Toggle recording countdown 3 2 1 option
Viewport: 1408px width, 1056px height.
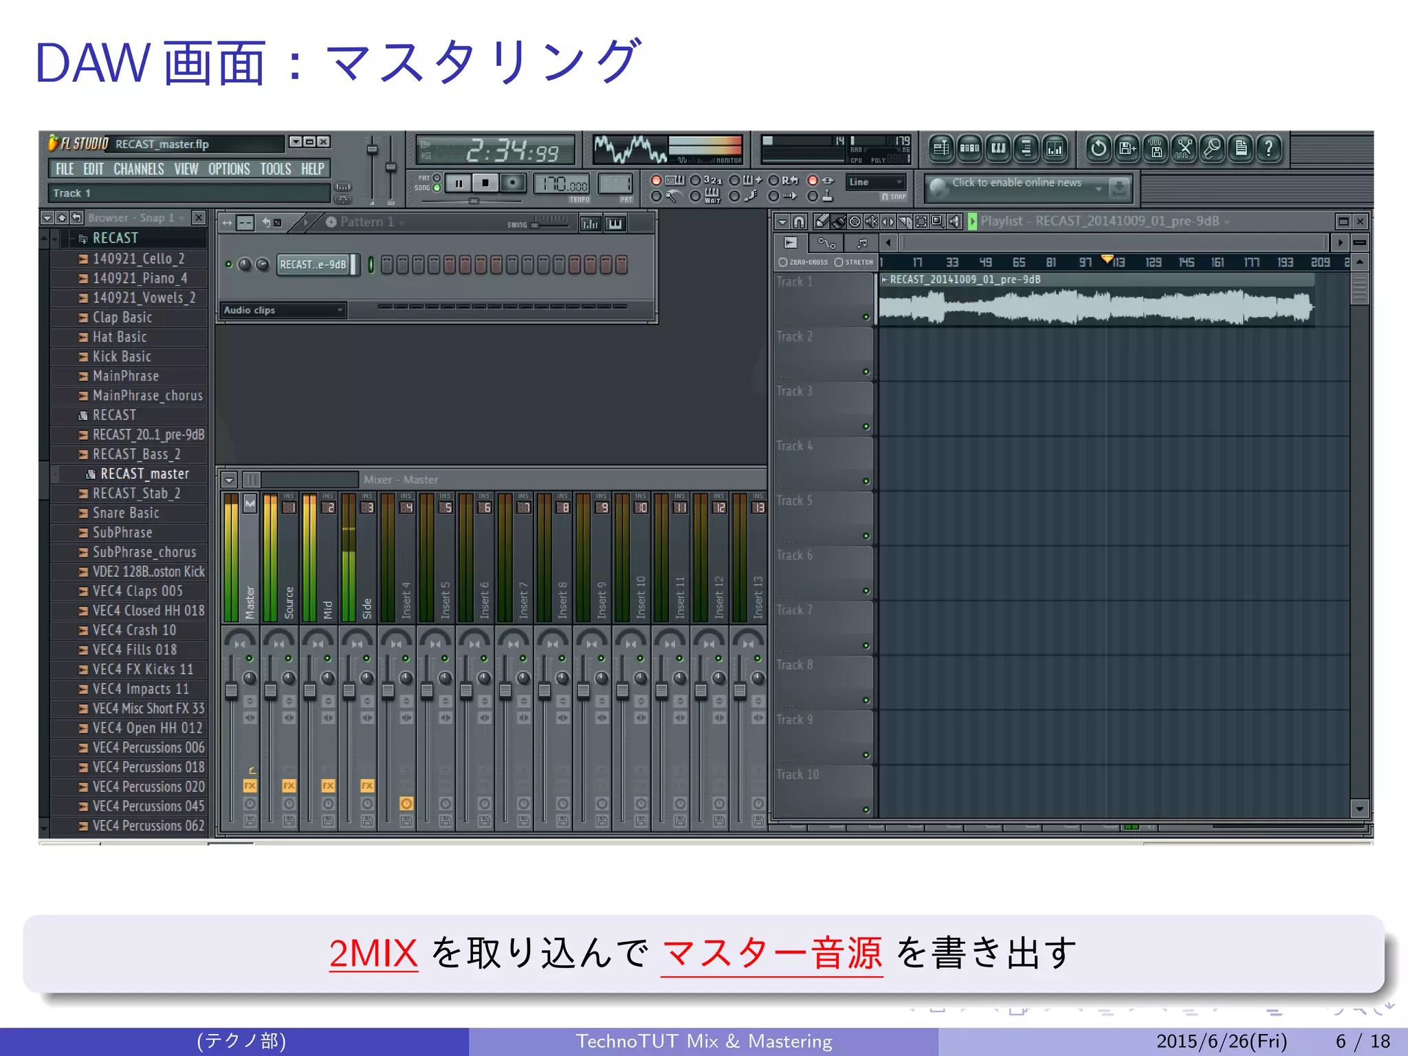coord(696,180)
